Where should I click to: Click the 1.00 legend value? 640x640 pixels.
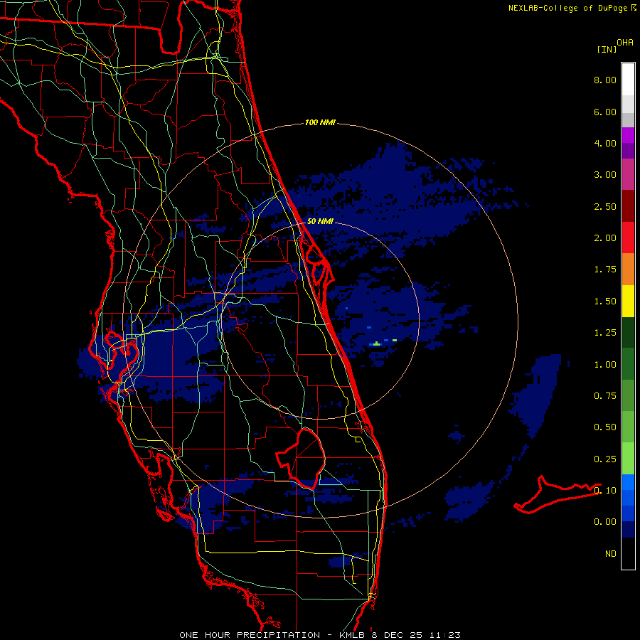605,365
